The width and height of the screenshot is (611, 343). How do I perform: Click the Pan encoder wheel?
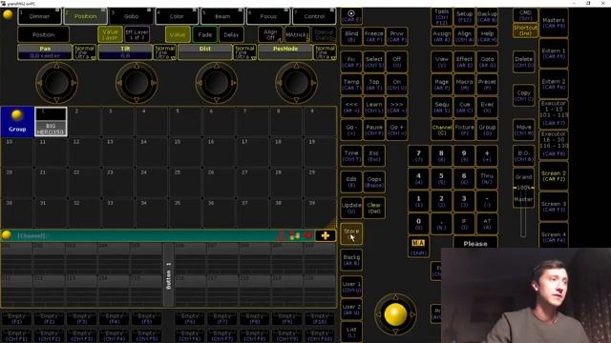(57, 83)
